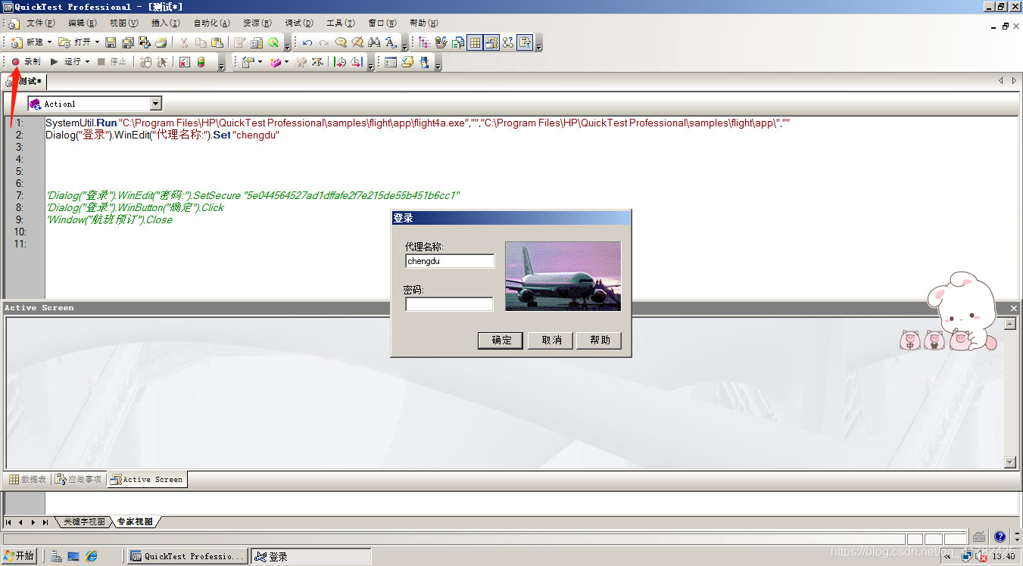Click the Paste clipboard icon

tap(217, 42)
